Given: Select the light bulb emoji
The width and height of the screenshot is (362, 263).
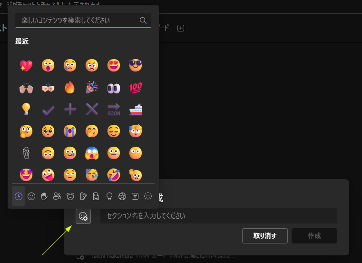Looking at the screenshot, I should point(26,109).
